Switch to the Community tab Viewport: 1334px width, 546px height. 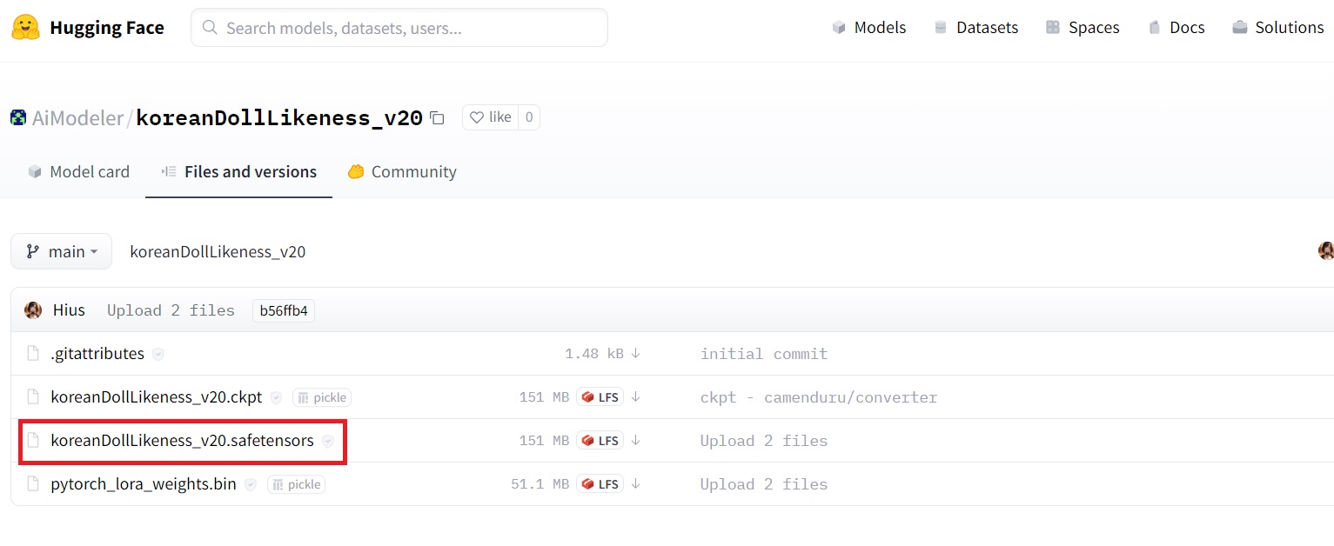pos(402,172)
